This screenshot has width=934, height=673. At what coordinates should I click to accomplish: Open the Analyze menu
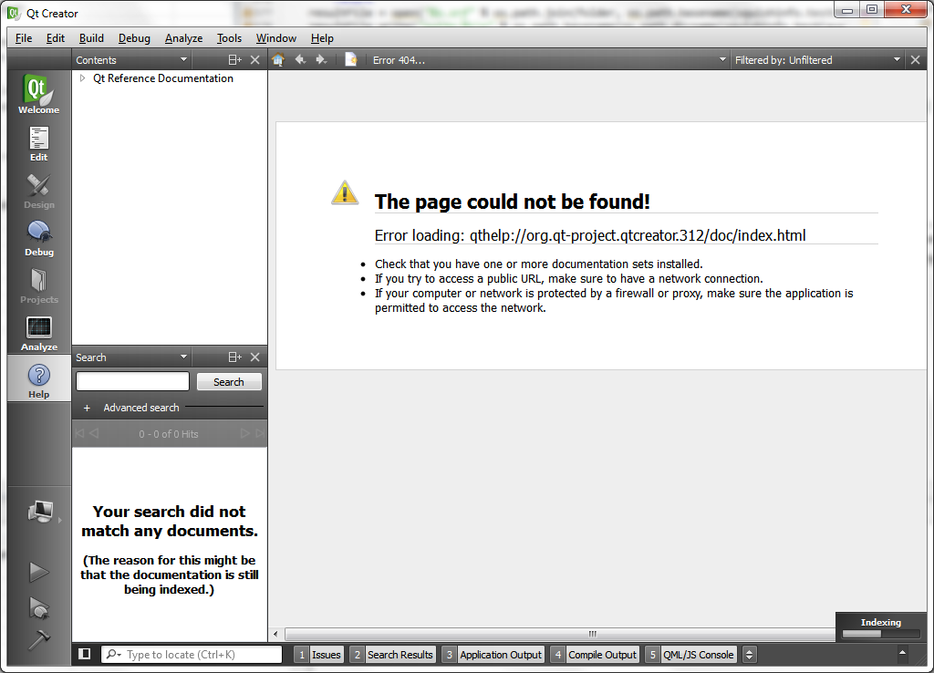tap(183, 38)
